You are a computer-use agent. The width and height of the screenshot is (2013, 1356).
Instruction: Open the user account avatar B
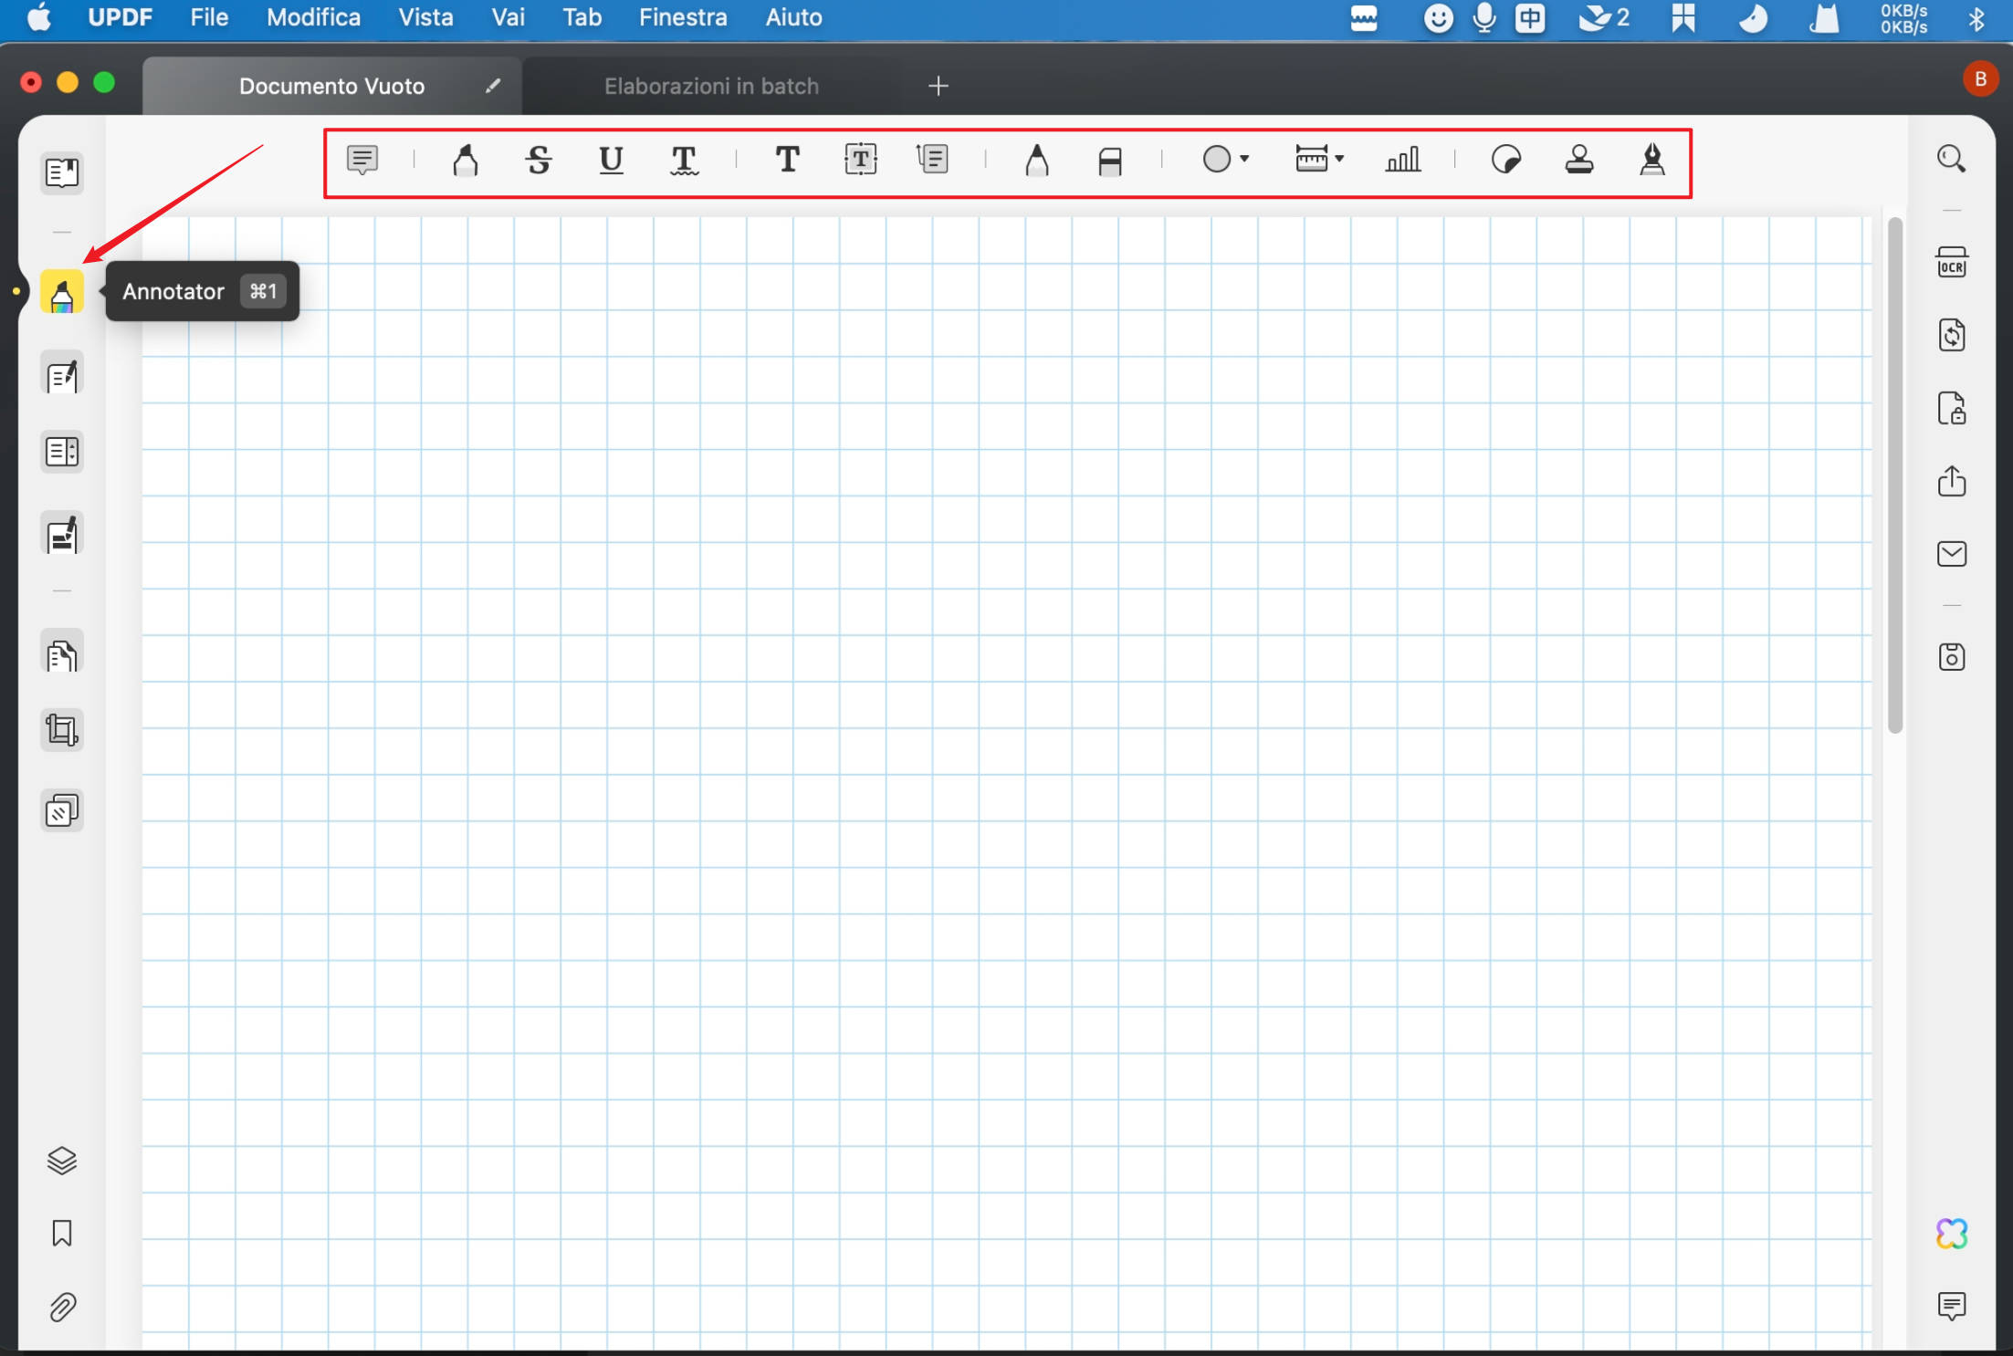click(1980, 79)
